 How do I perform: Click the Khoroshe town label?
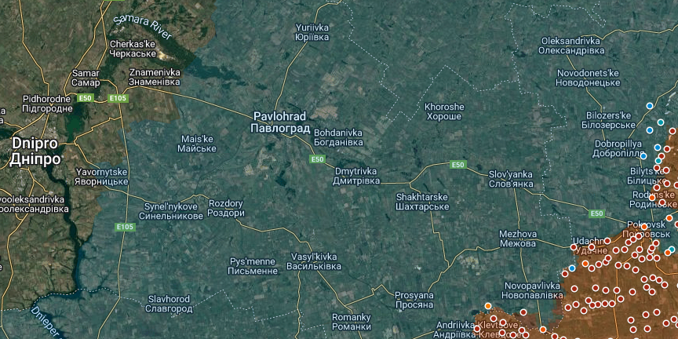444,111
